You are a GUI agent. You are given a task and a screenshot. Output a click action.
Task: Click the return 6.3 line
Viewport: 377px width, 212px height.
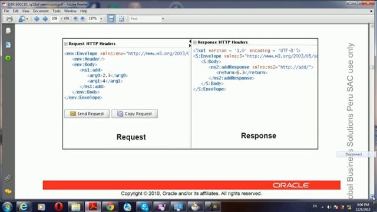pyautogui.click(x=242, y=72)
